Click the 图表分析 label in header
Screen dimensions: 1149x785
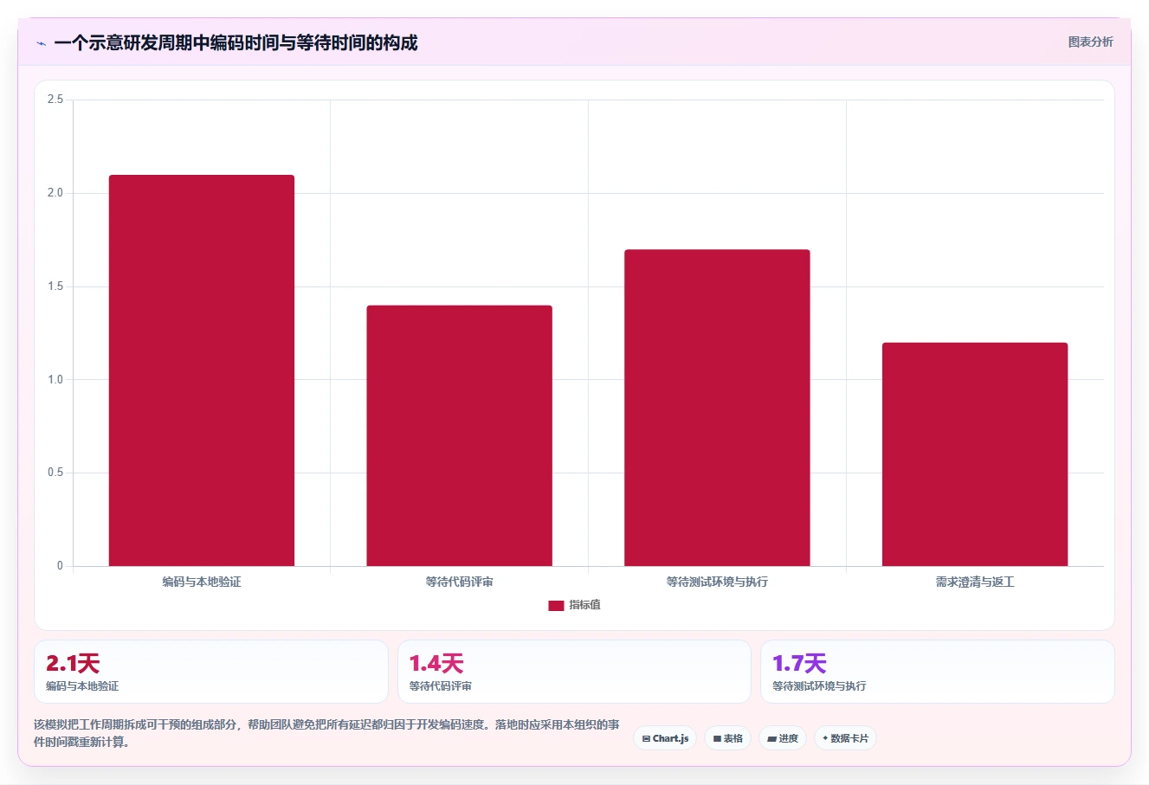click(1090, 42)
